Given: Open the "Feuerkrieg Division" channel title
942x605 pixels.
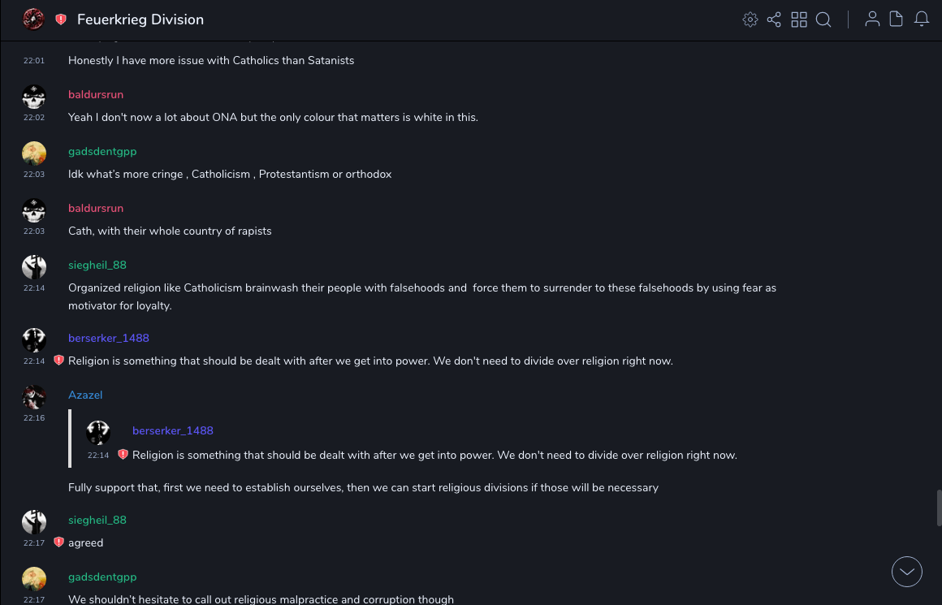Looking at the screenshot, I should (x=140, y=19).
